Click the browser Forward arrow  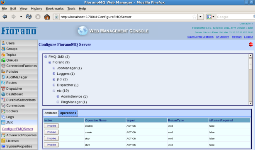click(14, 17)
